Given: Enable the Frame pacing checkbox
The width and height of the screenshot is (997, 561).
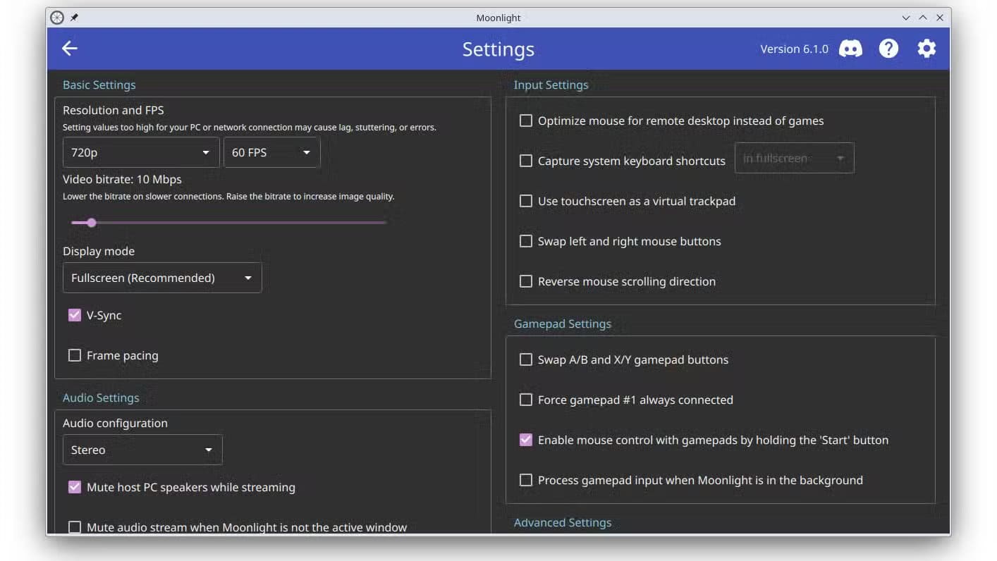Looking at the screenshot, I should click(x=74, y=355).
